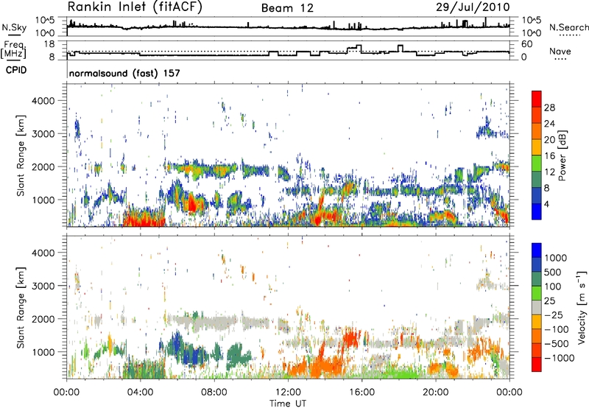Click the '18' frequency axis value

(x=49, y=44)
